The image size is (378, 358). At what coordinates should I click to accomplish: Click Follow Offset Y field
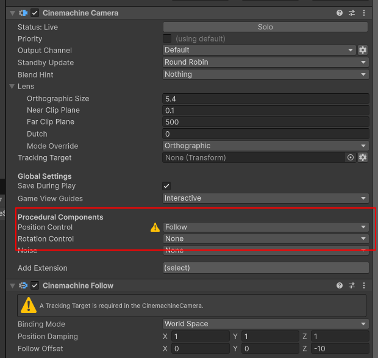pyautogui.click(x=270, y=349)
